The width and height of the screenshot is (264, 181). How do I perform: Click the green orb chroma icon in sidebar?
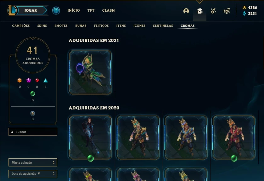tap(33, 93)
